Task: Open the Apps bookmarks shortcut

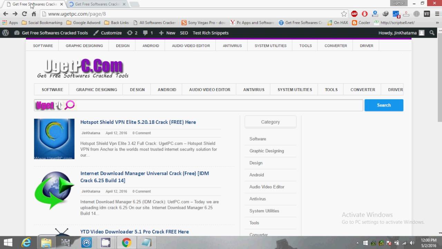Action: coord(10,22)
